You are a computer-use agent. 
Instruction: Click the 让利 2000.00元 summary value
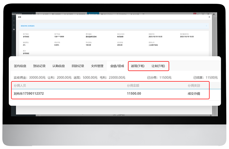tap(64, 77)
